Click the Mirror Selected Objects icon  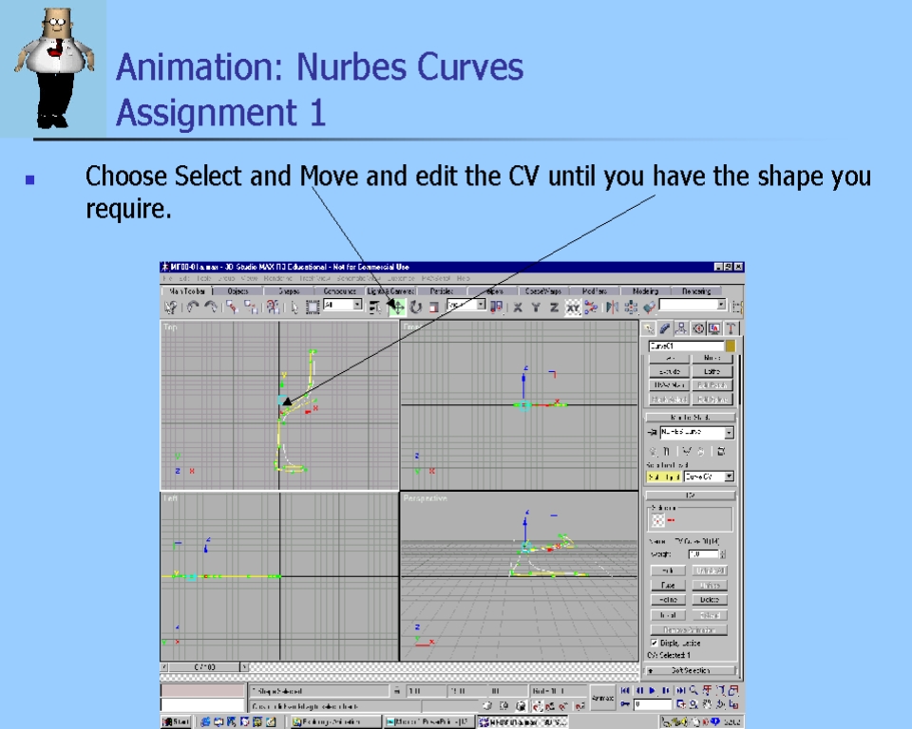(x=611, y=307)
